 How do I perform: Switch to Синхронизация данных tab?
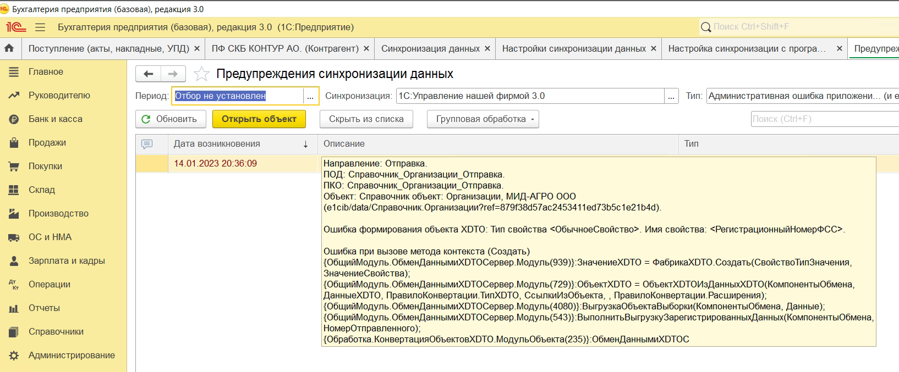click(430, 48)
